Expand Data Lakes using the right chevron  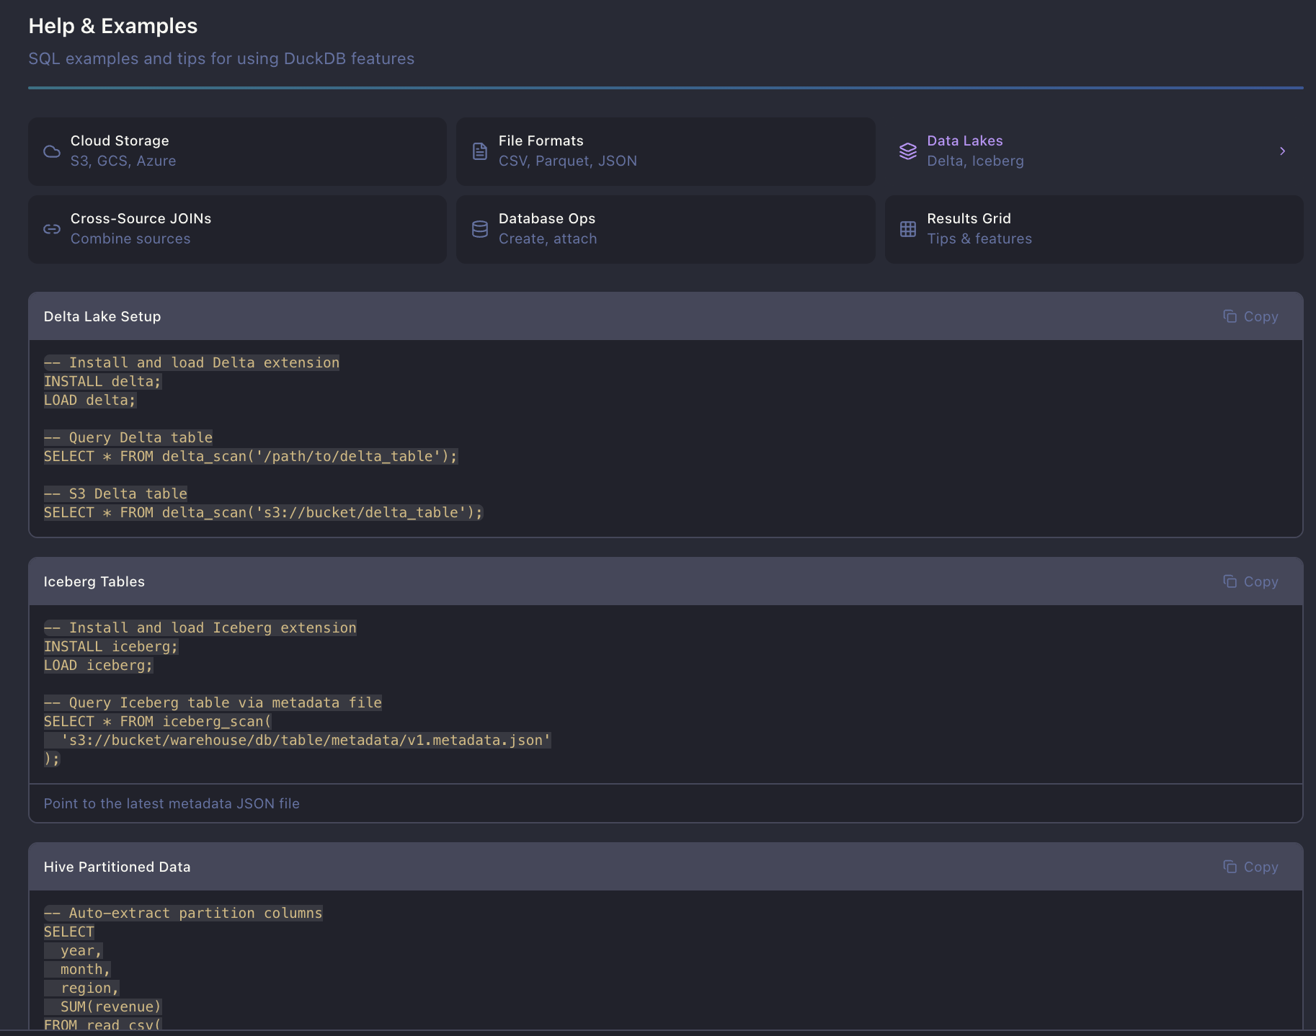(x=1283, y=151)
